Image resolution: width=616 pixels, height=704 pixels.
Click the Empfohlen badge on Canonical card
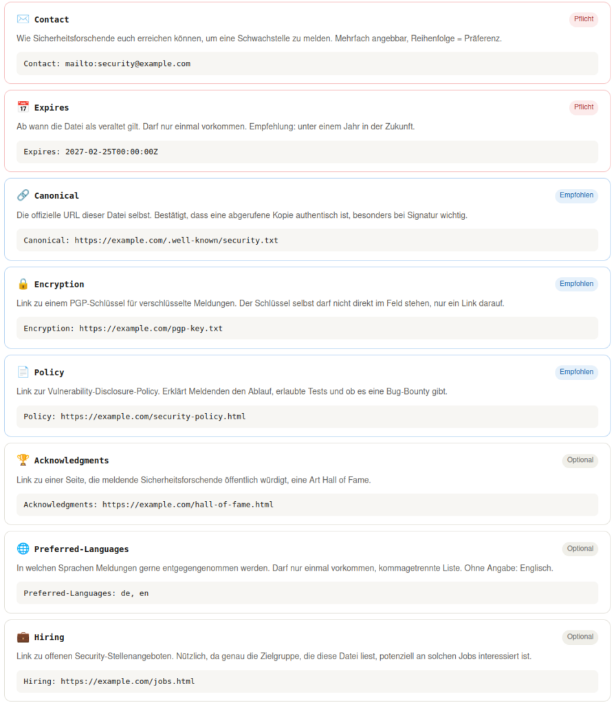(x=576, y=195)
